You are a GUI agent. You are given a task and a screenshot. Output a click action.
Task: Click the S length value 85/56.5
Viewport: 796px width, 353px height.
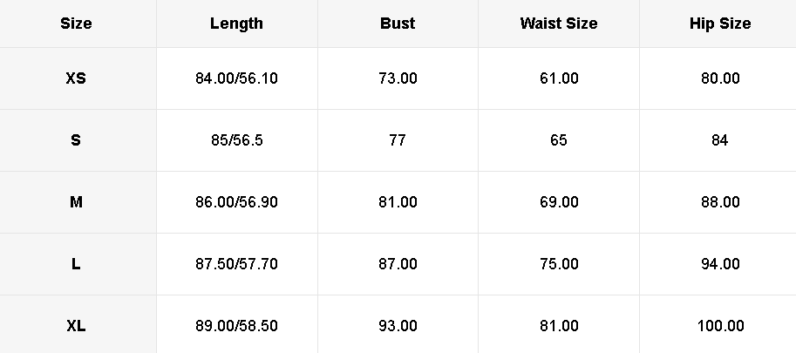pyautogui.click(x=236, y=140)
